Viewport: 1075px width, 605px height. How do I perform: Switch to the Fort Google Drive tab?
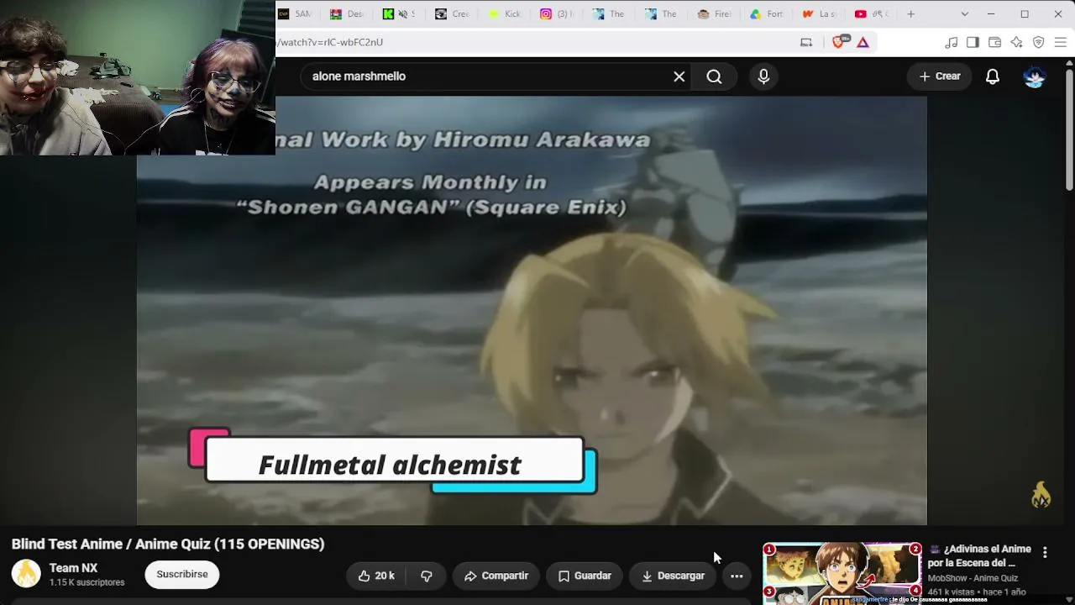(766, 13)
